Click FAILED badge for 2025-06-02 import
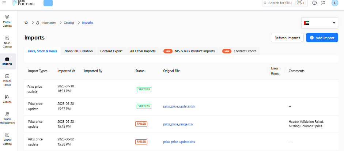 pyautogui.click(x=141, y=141)
